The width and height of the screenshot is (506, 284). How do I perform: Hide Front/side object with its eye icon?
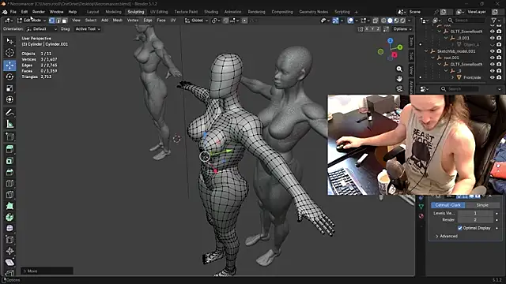click(492, 77)
